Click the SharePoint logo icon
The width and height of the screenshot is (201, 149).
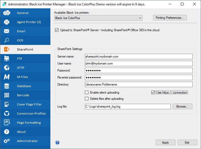[x=7, y=49]
